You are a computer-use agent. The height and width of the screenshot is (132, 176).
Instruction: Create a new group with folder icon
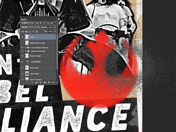45,83
